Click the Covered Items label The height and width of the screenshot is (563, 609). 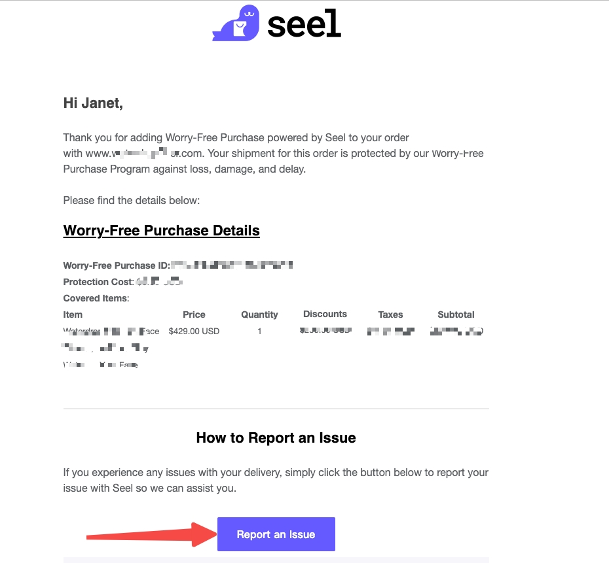tap(96, 298)
